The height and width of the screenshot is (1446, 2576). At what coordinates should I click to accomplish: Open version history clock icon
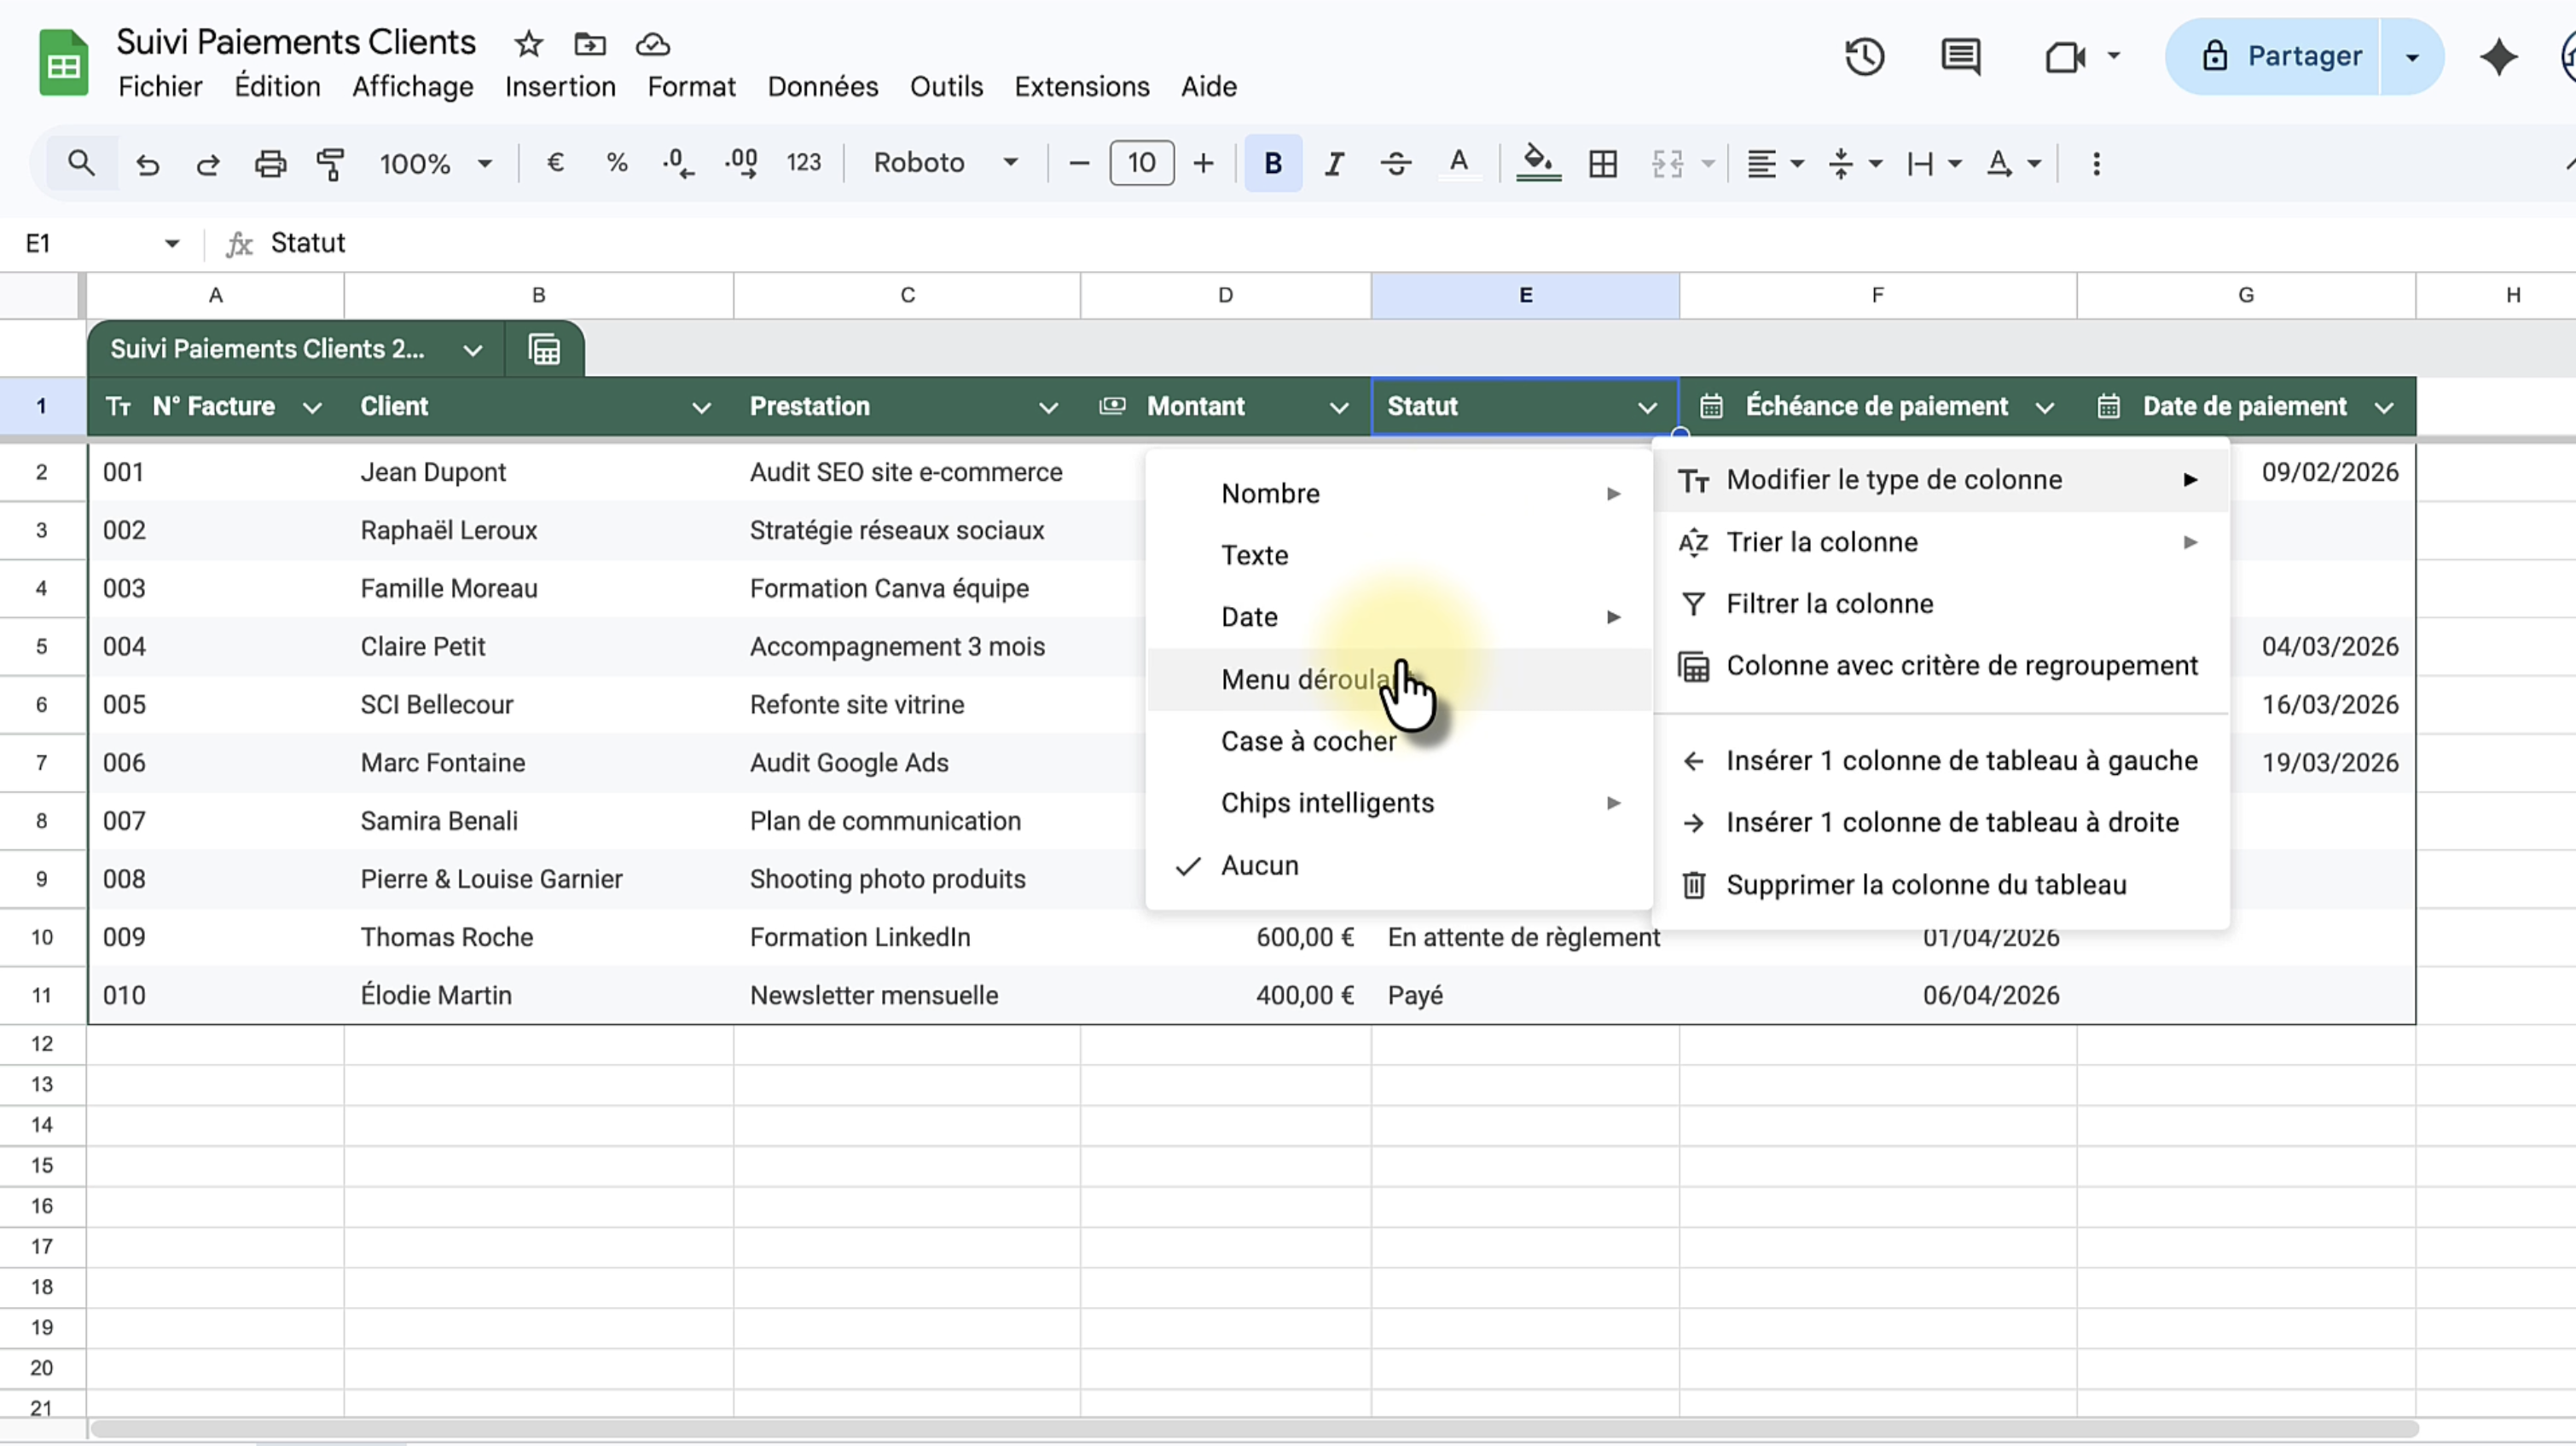coord(1864,57)
